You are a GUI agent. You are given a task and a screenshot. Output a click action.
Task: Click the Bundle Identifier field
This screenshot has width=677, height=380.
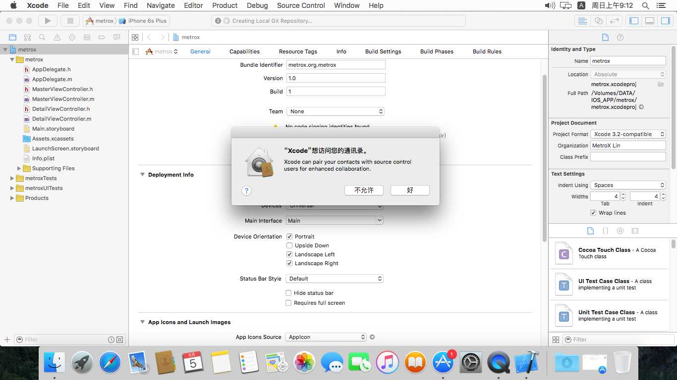pos(336,65)
